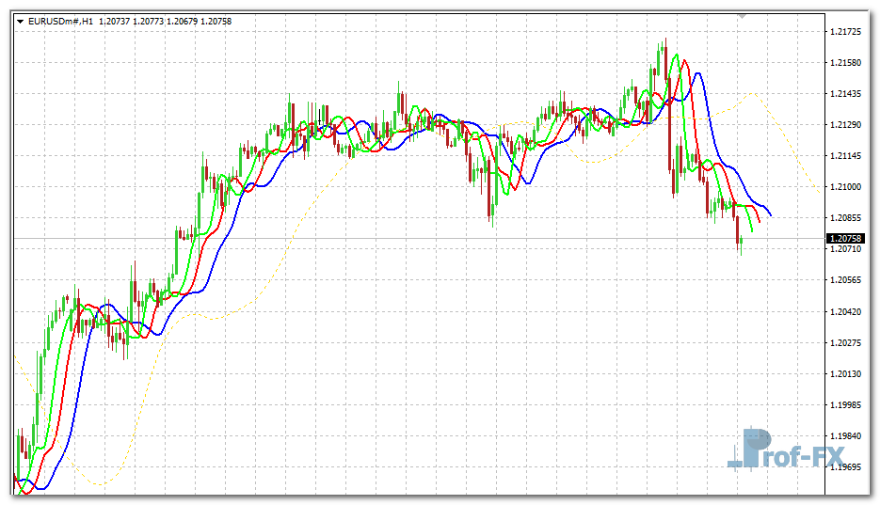Click the 1.20130 price scale label
The image size is (880, 505).
847,373
